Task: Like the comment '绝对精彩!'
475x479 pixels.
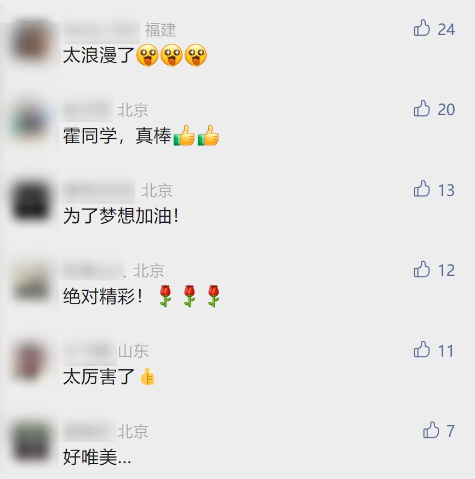Action: coord(422,269)
